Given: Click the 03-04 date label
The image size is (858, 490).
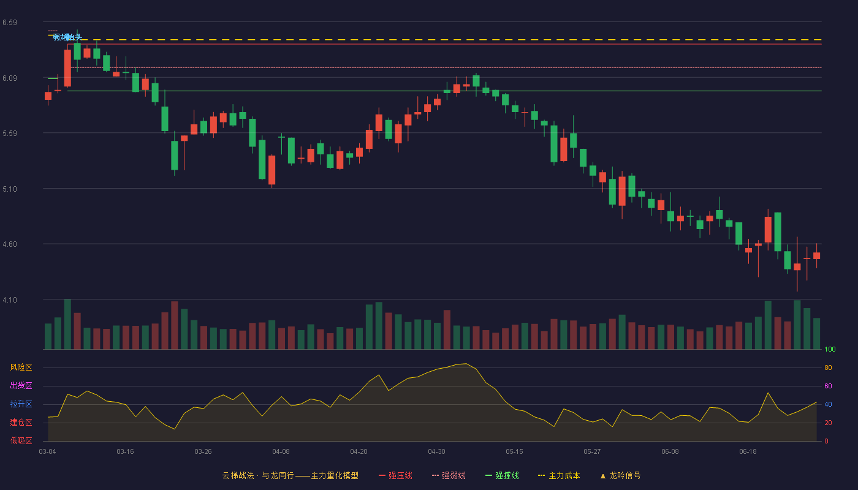Looking at the screenshot, I should click(47, 451).
